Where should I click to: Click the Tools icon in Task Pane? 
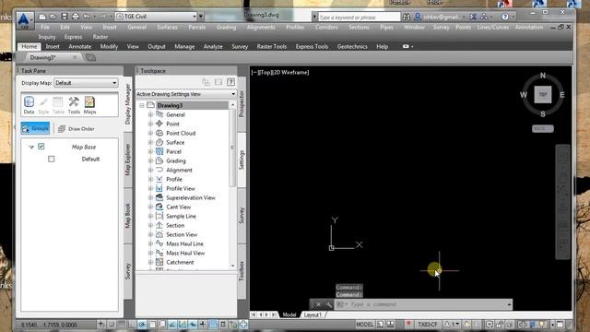(74, 105)
